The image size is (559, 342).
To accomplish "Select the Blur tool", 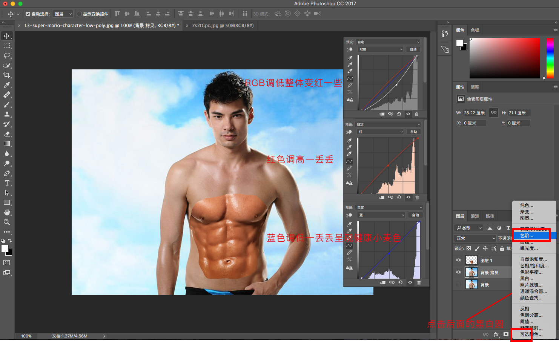I will (7, 153).
